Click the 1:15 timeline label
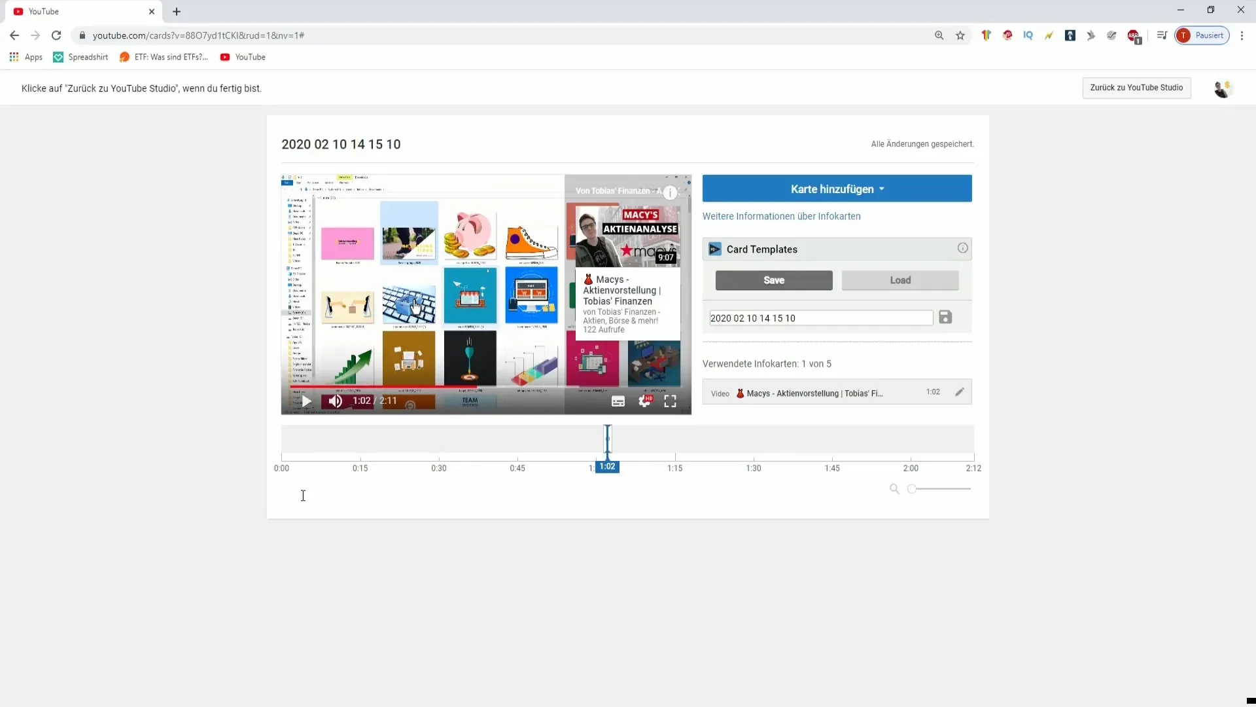This screenshot has width=1256, height=707. tap(674, 468)
